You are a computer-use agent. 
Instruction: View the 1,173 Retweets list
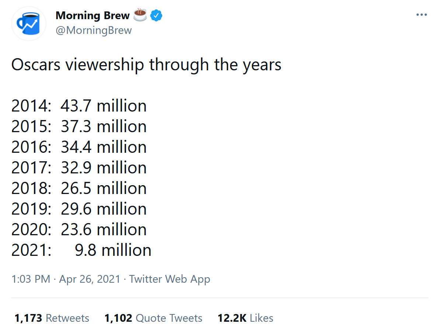(x=52, y=318)
